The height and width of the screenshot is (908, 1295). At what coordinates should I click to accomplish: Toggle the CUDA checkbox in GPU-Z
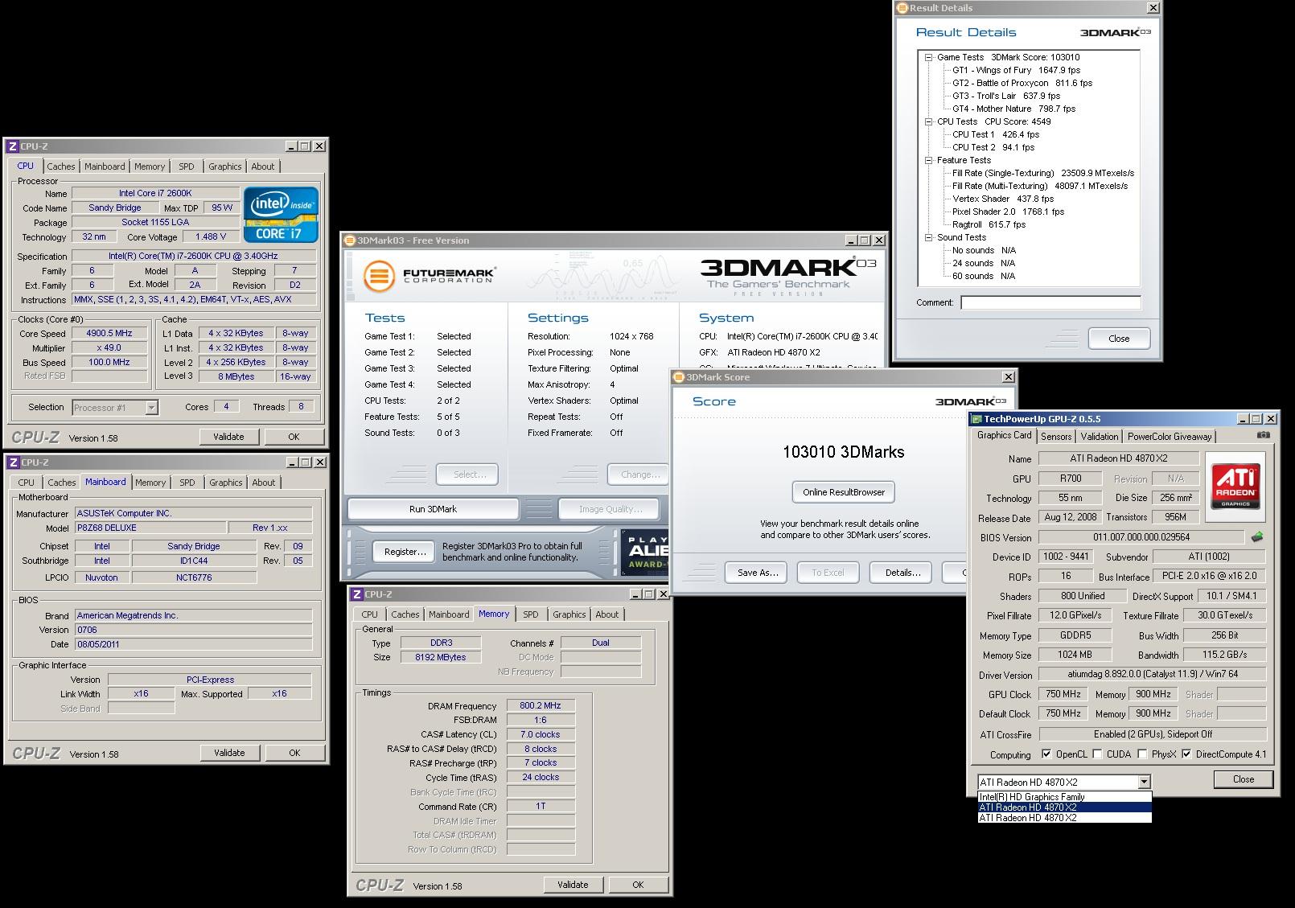(1096, 754)
